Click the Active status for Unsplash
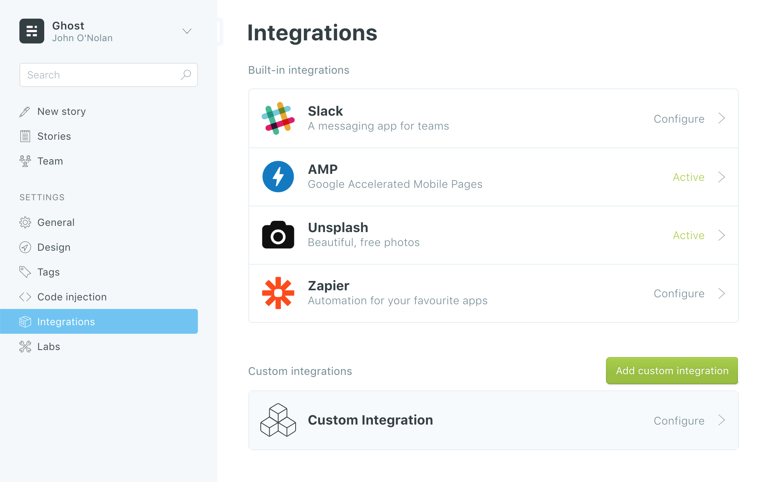Viewport: 769px width, 482px height. point(688,235)
